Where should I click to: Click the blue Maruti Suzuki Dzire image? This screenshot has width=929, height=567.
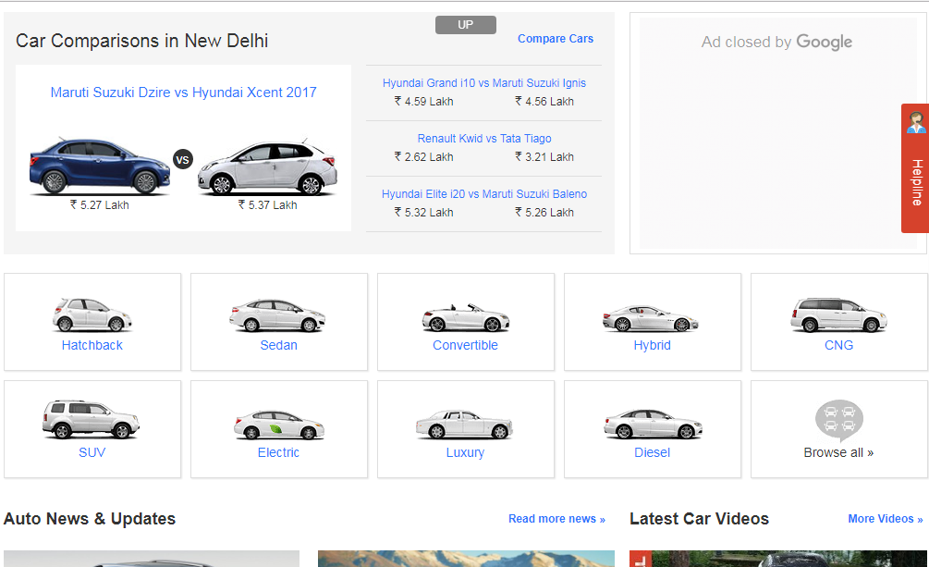[100, 166]
